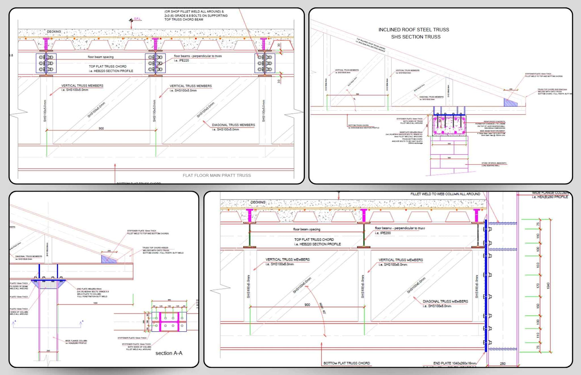
Task: Click the blue hatched stiffener in inclined roof drawing
Action: (x=511, y=103)
